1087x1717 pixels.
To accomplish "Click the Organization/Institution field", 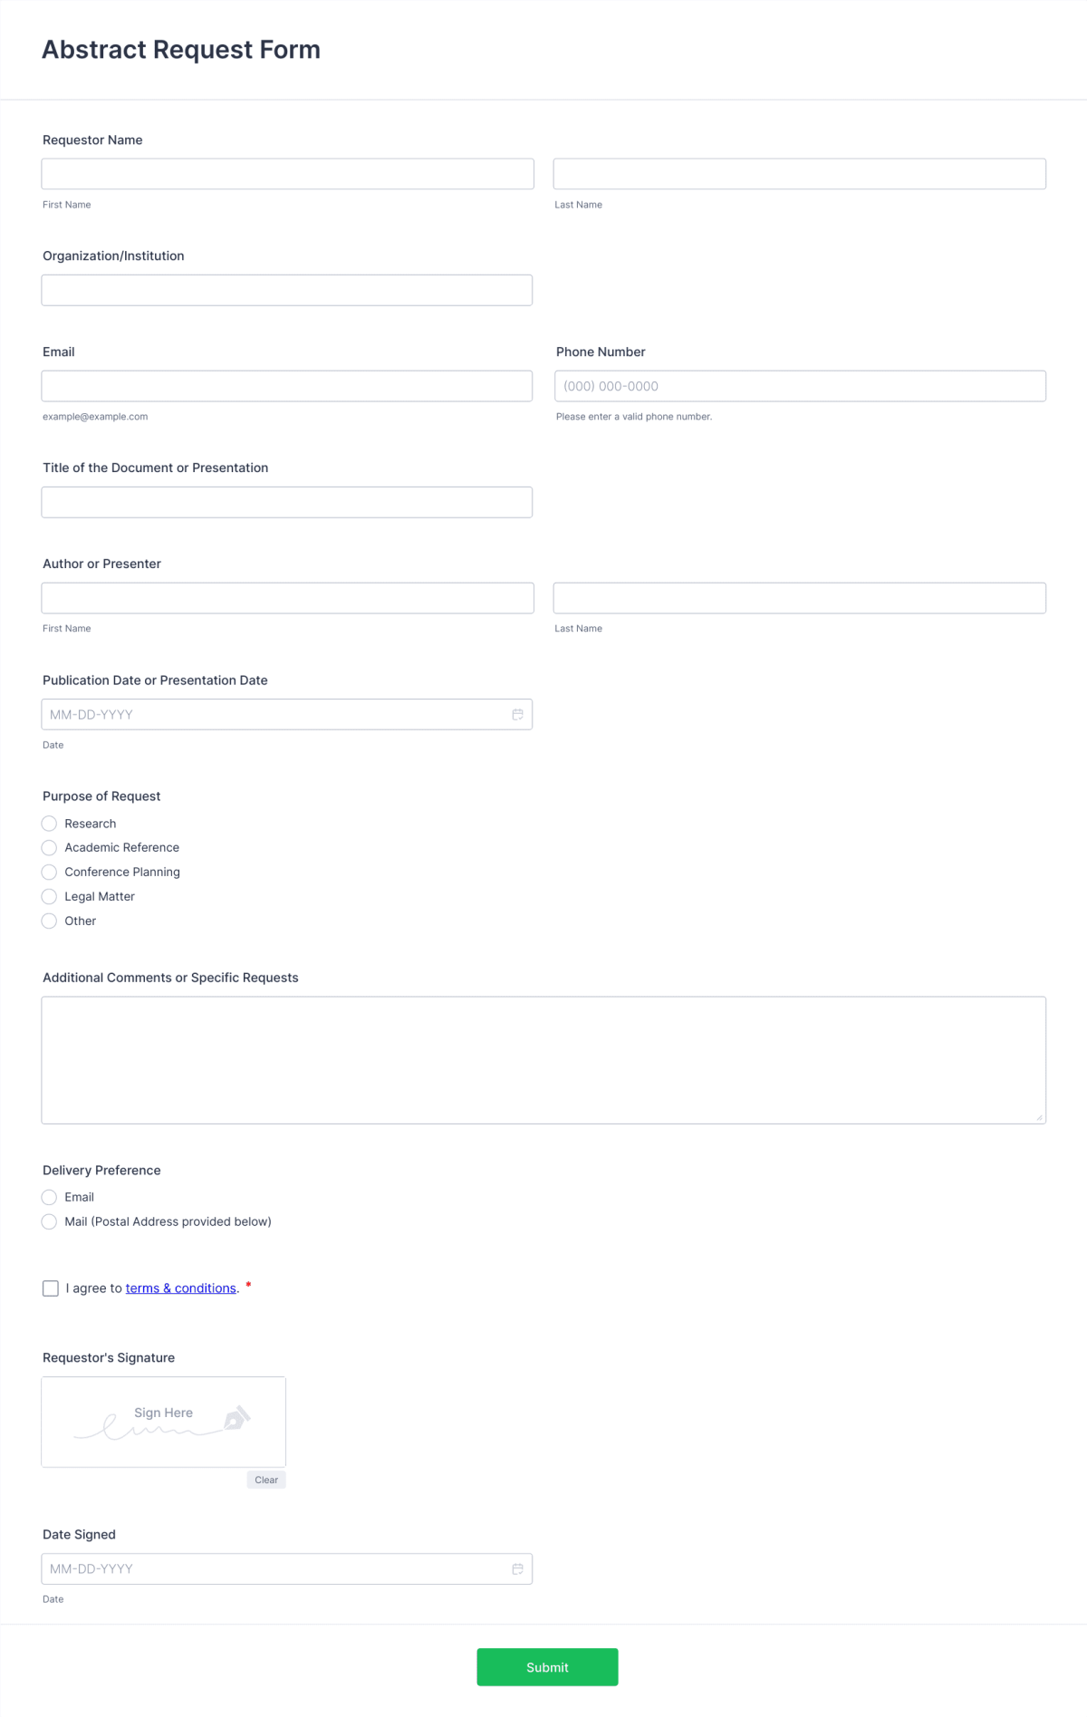I will click(x=287, y=289).
